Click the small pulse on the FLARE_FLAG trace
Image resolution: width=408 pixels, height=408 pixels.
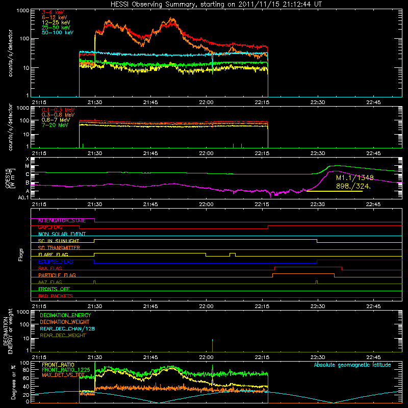pos(233,254)
